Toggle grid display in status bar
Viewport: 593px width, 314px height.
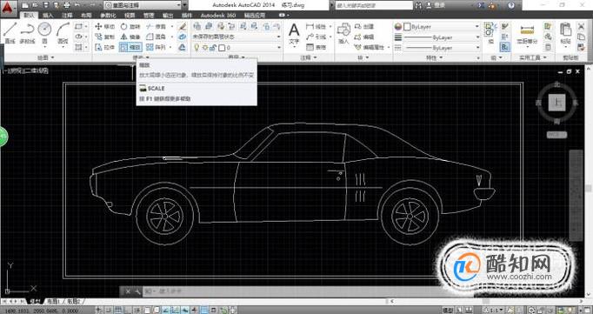pyautogui.click(x=117, y=311)
